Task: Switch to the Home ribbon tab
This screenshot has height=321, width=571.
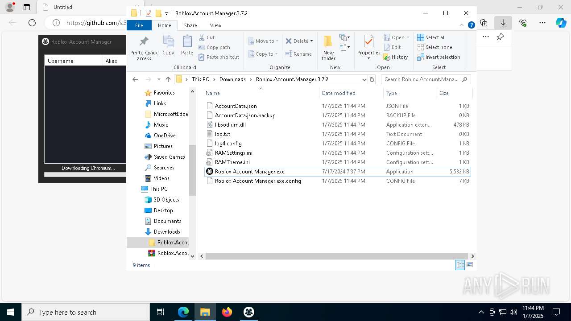Action: click(x=164, y=25)
